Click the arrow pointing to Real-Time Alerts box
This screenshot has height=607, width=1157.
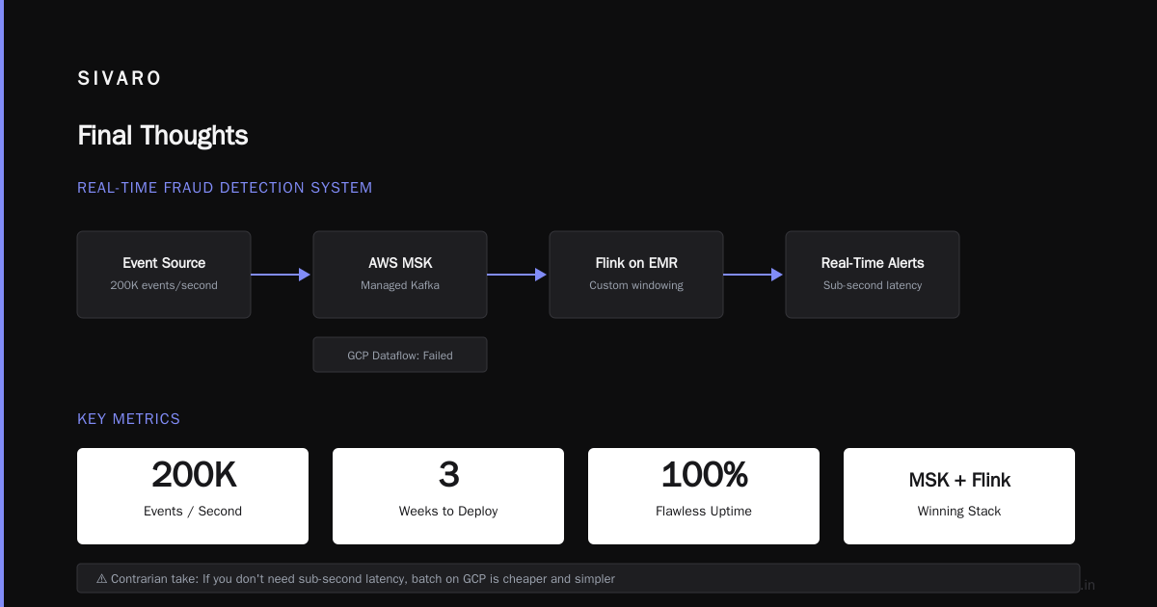(753, 275)
